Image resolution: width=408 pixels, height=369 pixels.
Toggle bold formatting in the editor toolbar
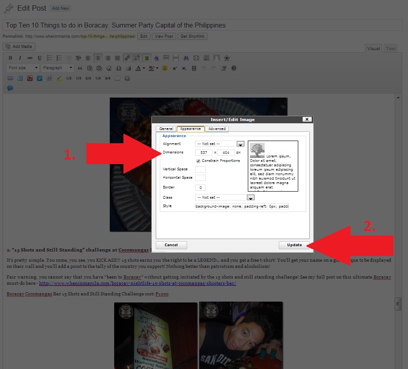tap(10, 58)
